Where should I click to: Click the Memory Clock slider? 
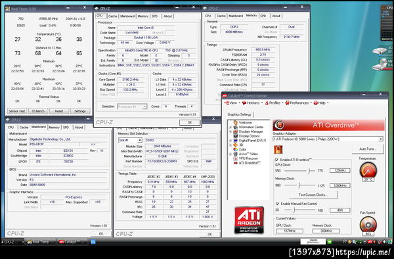coord(299,185)
